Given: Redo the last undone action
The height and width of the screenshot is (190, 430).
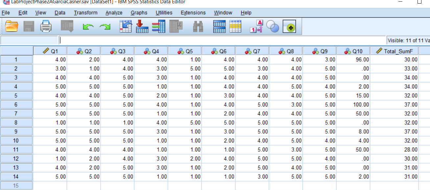Looking at the screenshot, I should click(x=105, y=26).
